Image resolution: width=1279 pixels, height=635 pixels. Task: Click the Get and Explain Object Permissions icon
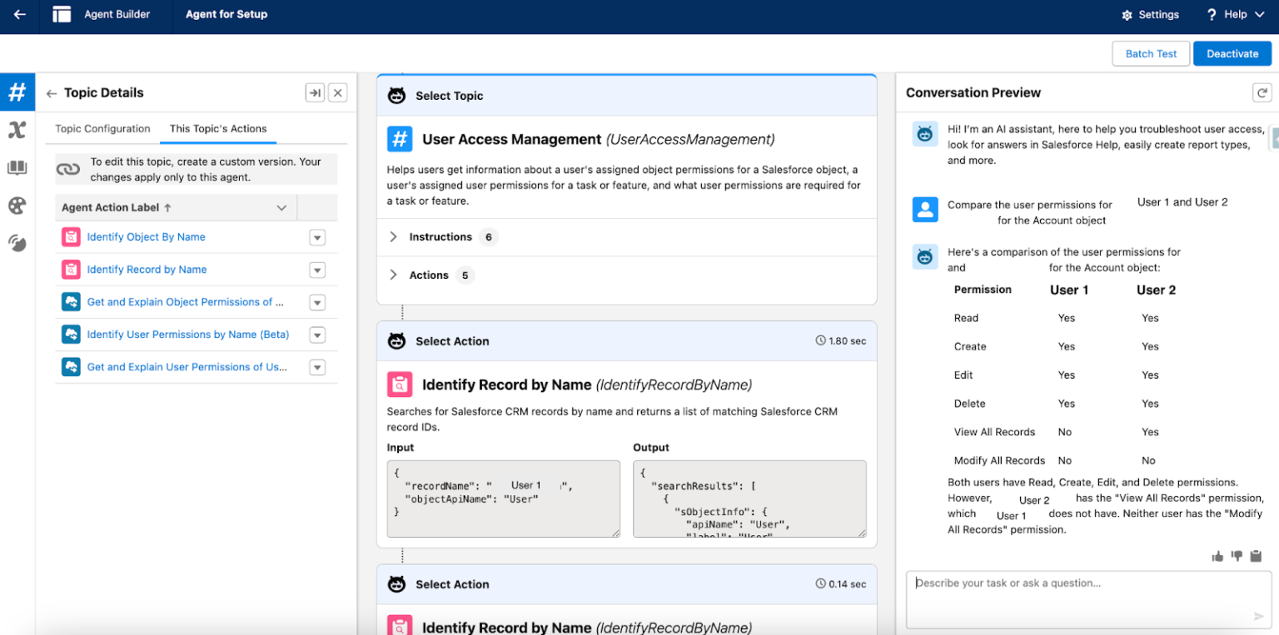tap(71, 302)
